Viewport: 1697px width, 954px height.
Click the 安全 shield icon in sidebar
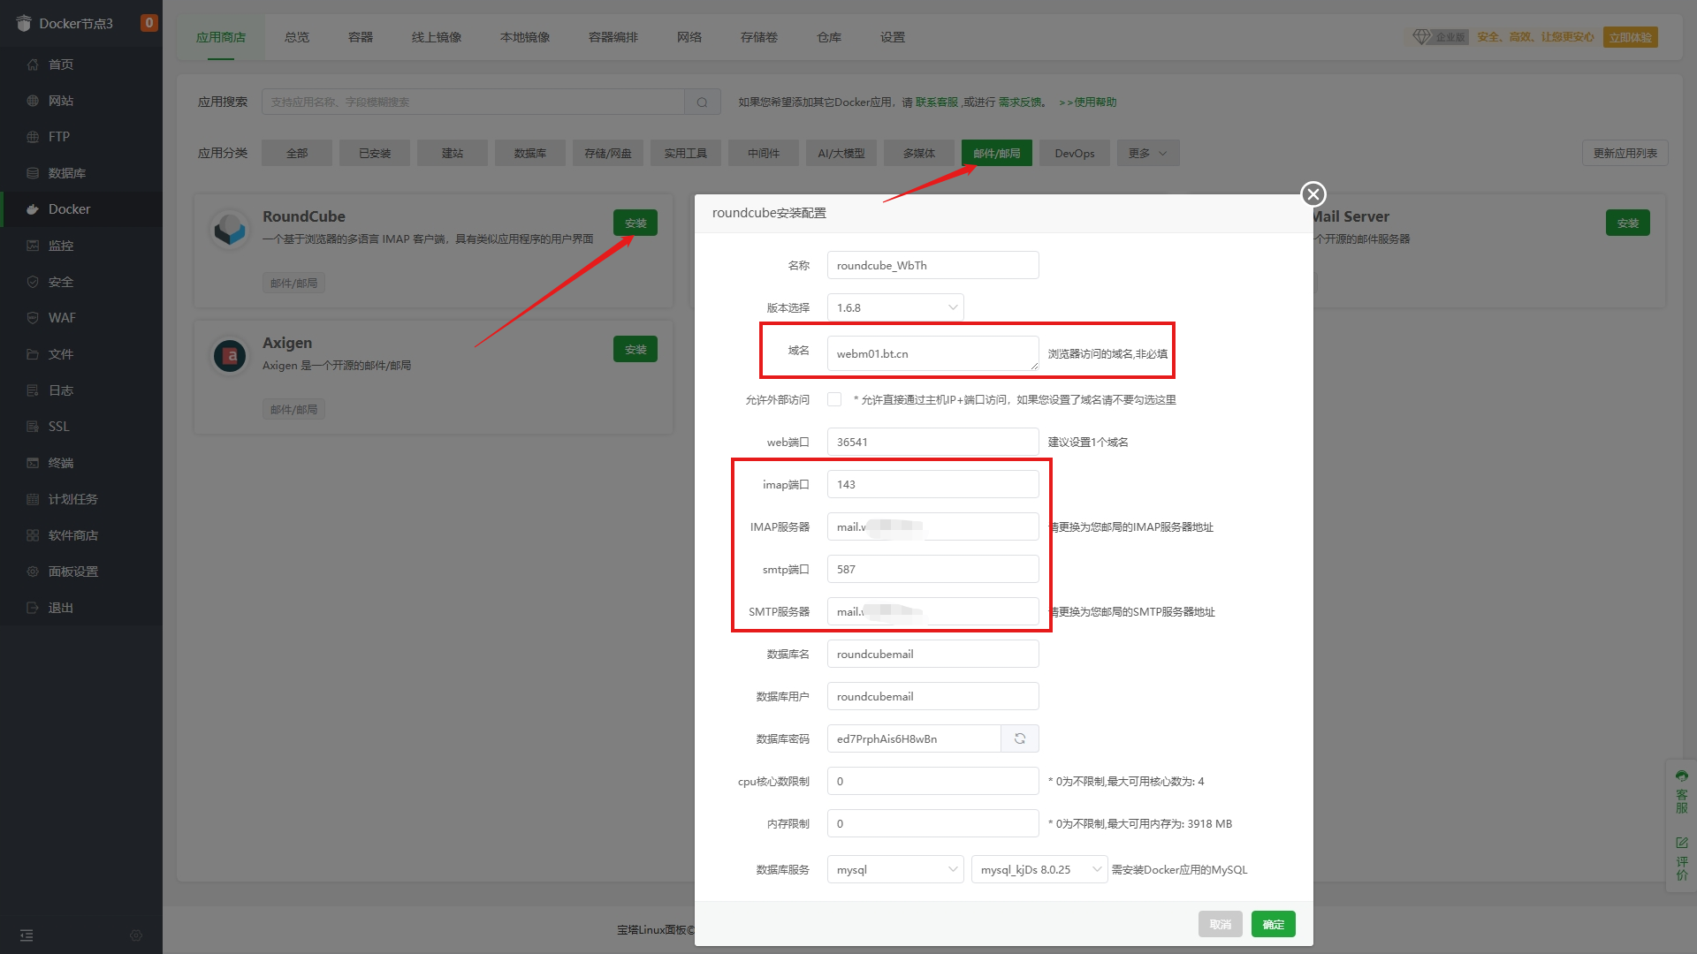tap(33, 282)
